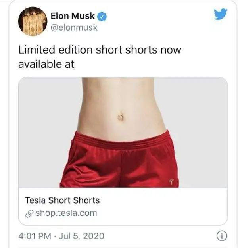
Task: Open the @elonmusk handle
Action: (74, 28)
